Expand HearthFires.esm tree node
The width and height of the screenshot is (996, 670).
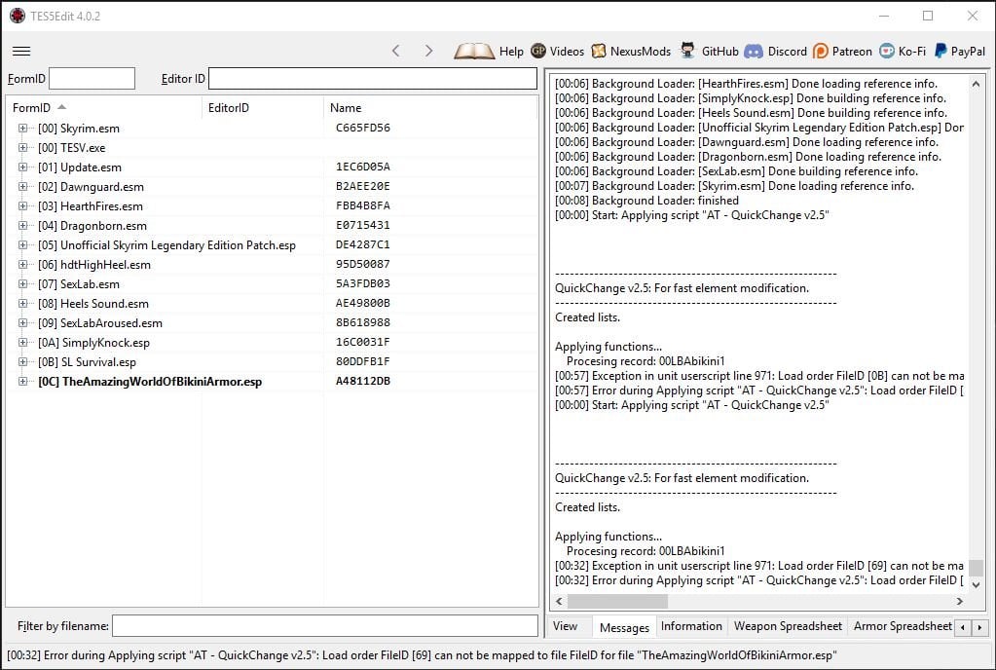[22, 205]
